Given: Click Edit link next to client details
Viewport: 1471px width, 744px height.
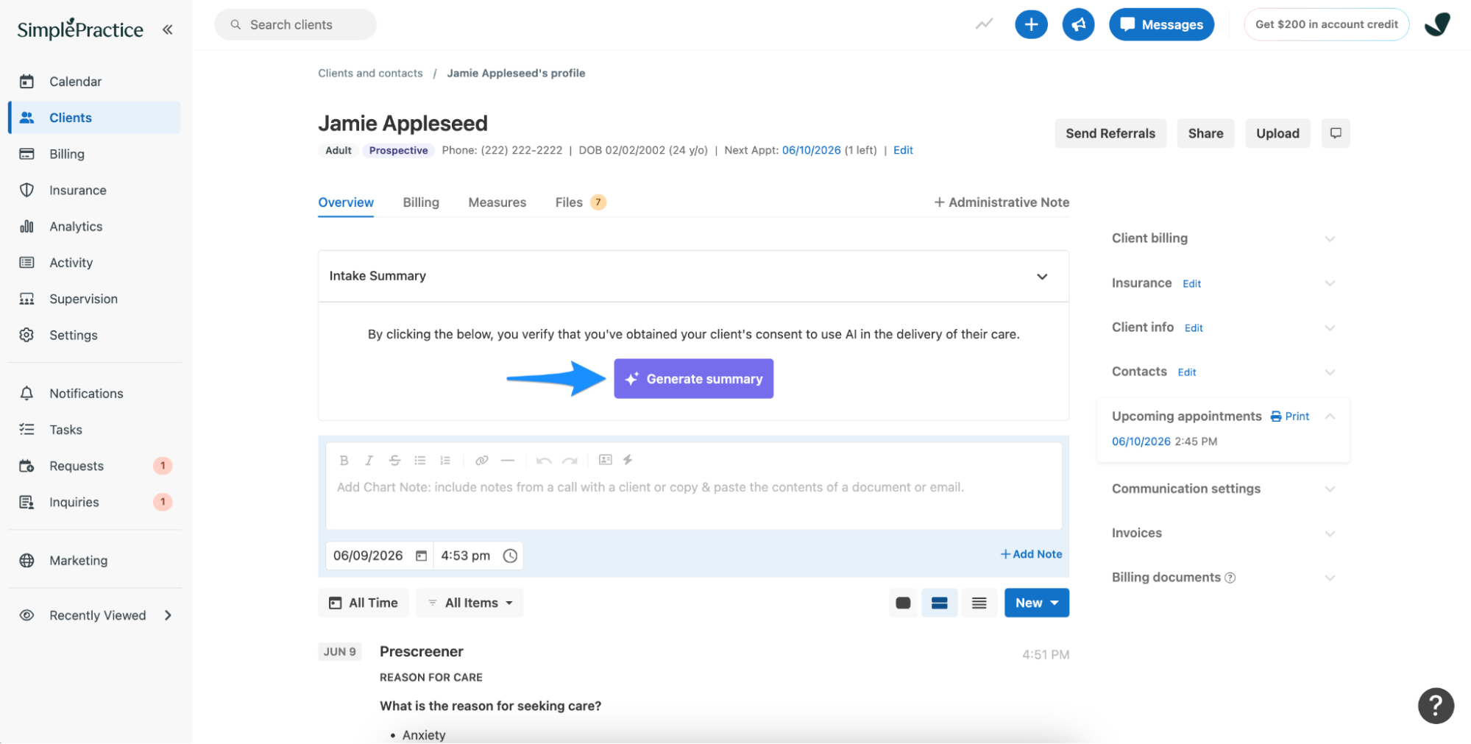Looking at the screenshot, I should (x=903, y=150).
